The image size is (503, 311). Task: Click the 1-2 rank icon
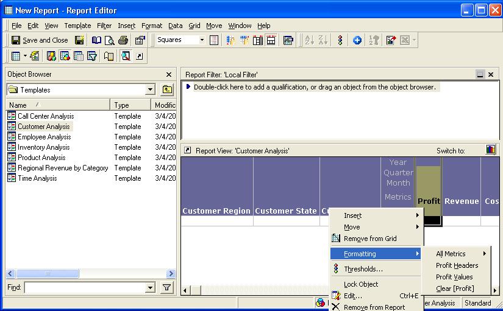(x=374, y=40)
